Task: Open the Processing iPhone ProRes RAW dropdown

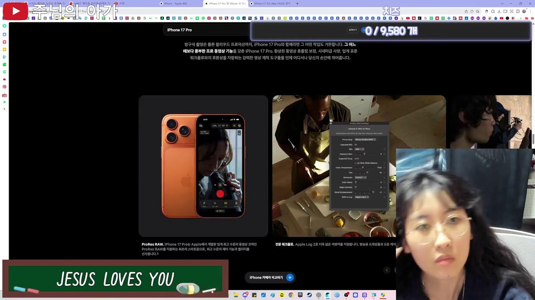Action: tap(365, 140)
